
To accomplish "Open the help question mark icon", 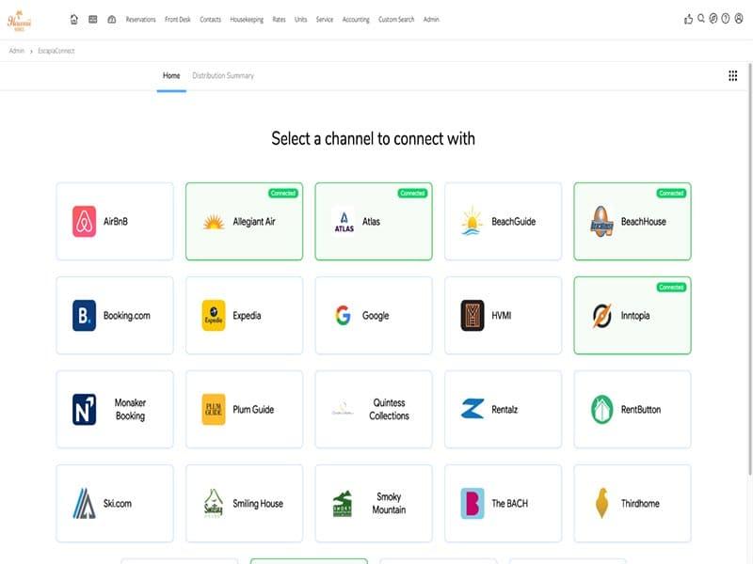I will pos(726,18).
